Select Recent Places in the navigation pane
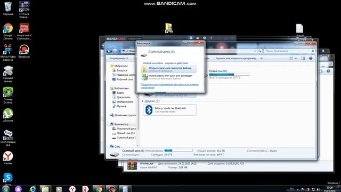Viewport: 341px width, 192px height. pos(124,75)
